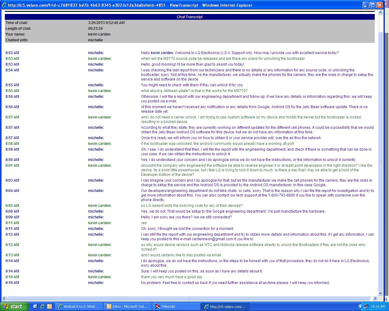Screen dimensions: 389x311
Task: Click the 'Time of chat:' label
Action: (17, 23)
